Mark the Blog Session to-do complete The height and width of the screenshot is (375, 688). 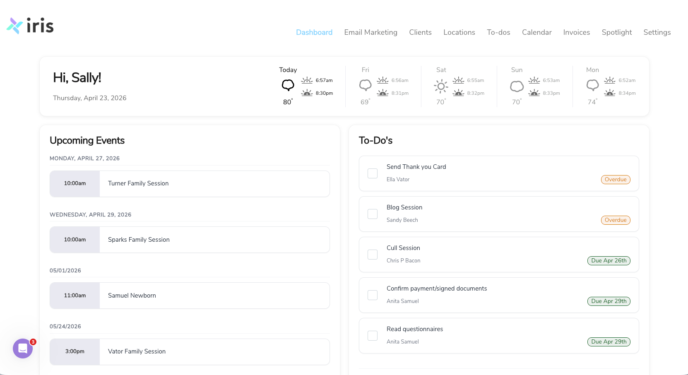372,214
